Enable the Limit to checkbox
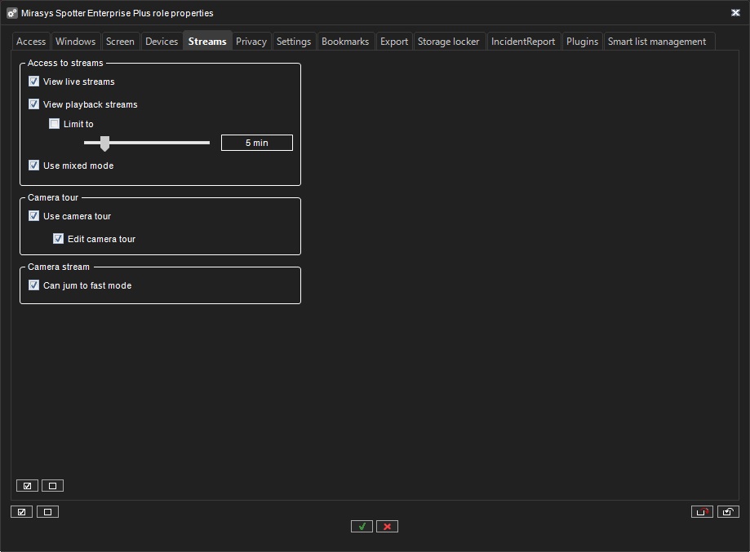The width and height of the screenshot is (750, 552). [x=55, y=124]
